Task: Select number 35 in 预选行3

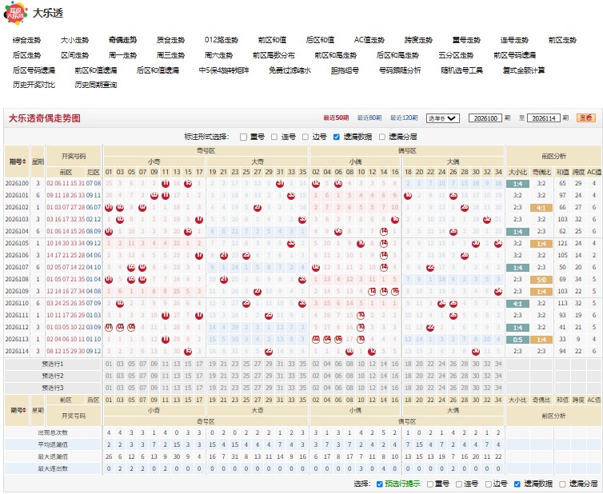Action: [302, 388]
